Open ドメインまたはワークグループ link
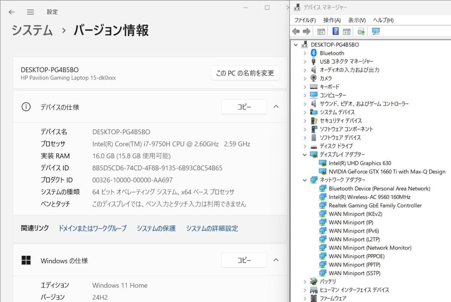The height and width of the screenshot is (302, 451). point(93,228)
